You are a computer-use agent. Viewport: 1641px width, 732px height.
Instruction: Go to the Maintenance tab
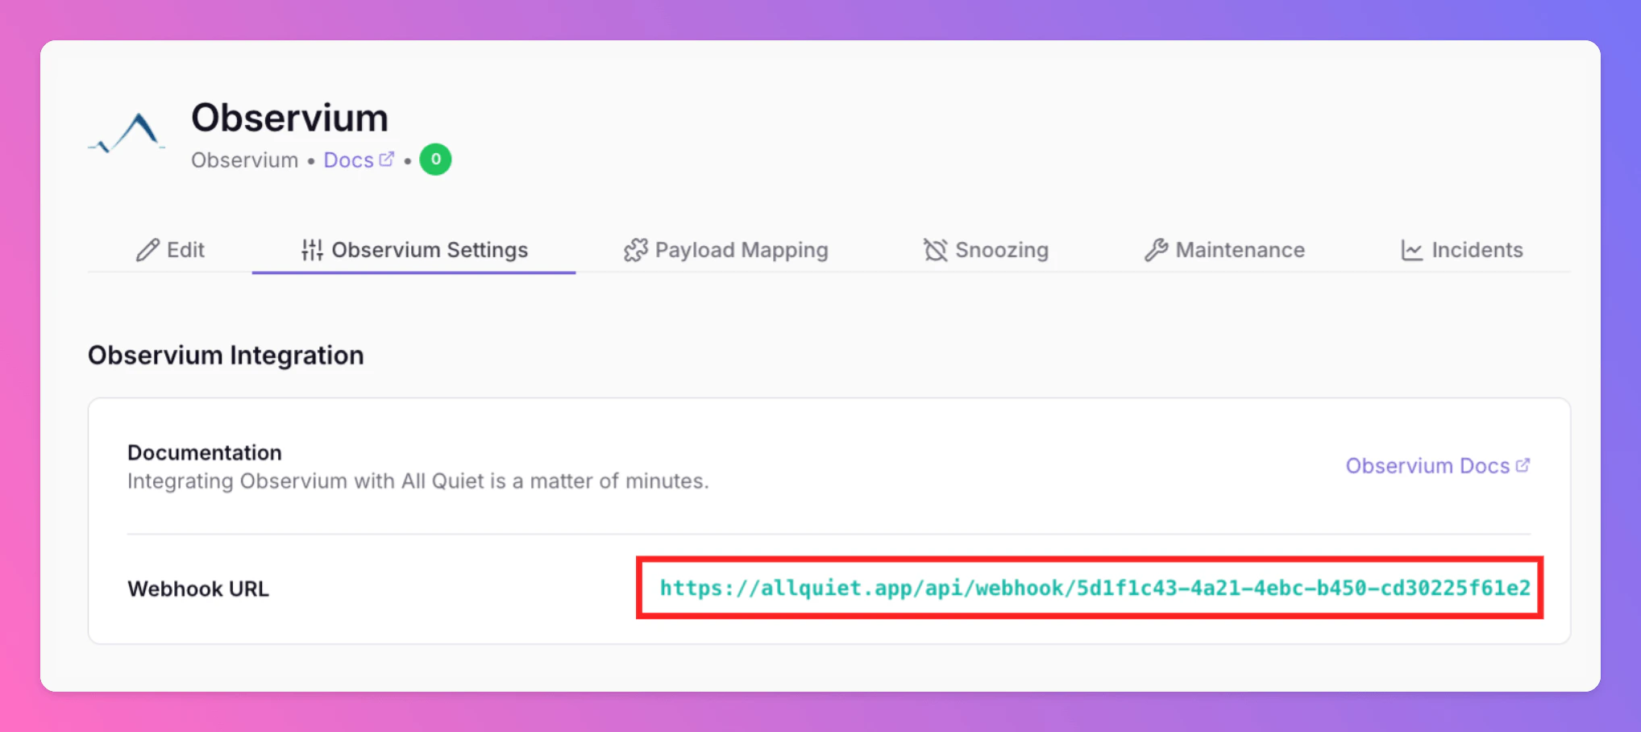tap(1224, 250)
